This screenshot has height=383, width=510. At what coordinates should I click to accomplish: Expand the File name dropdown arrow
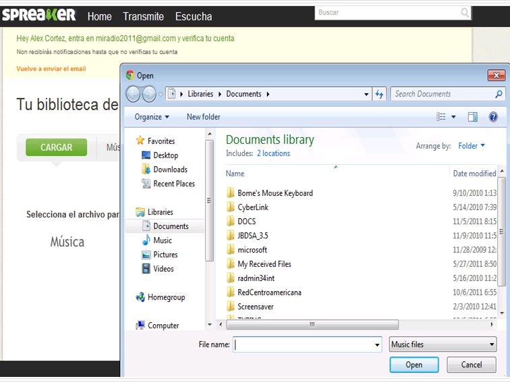tap(377, 344)
